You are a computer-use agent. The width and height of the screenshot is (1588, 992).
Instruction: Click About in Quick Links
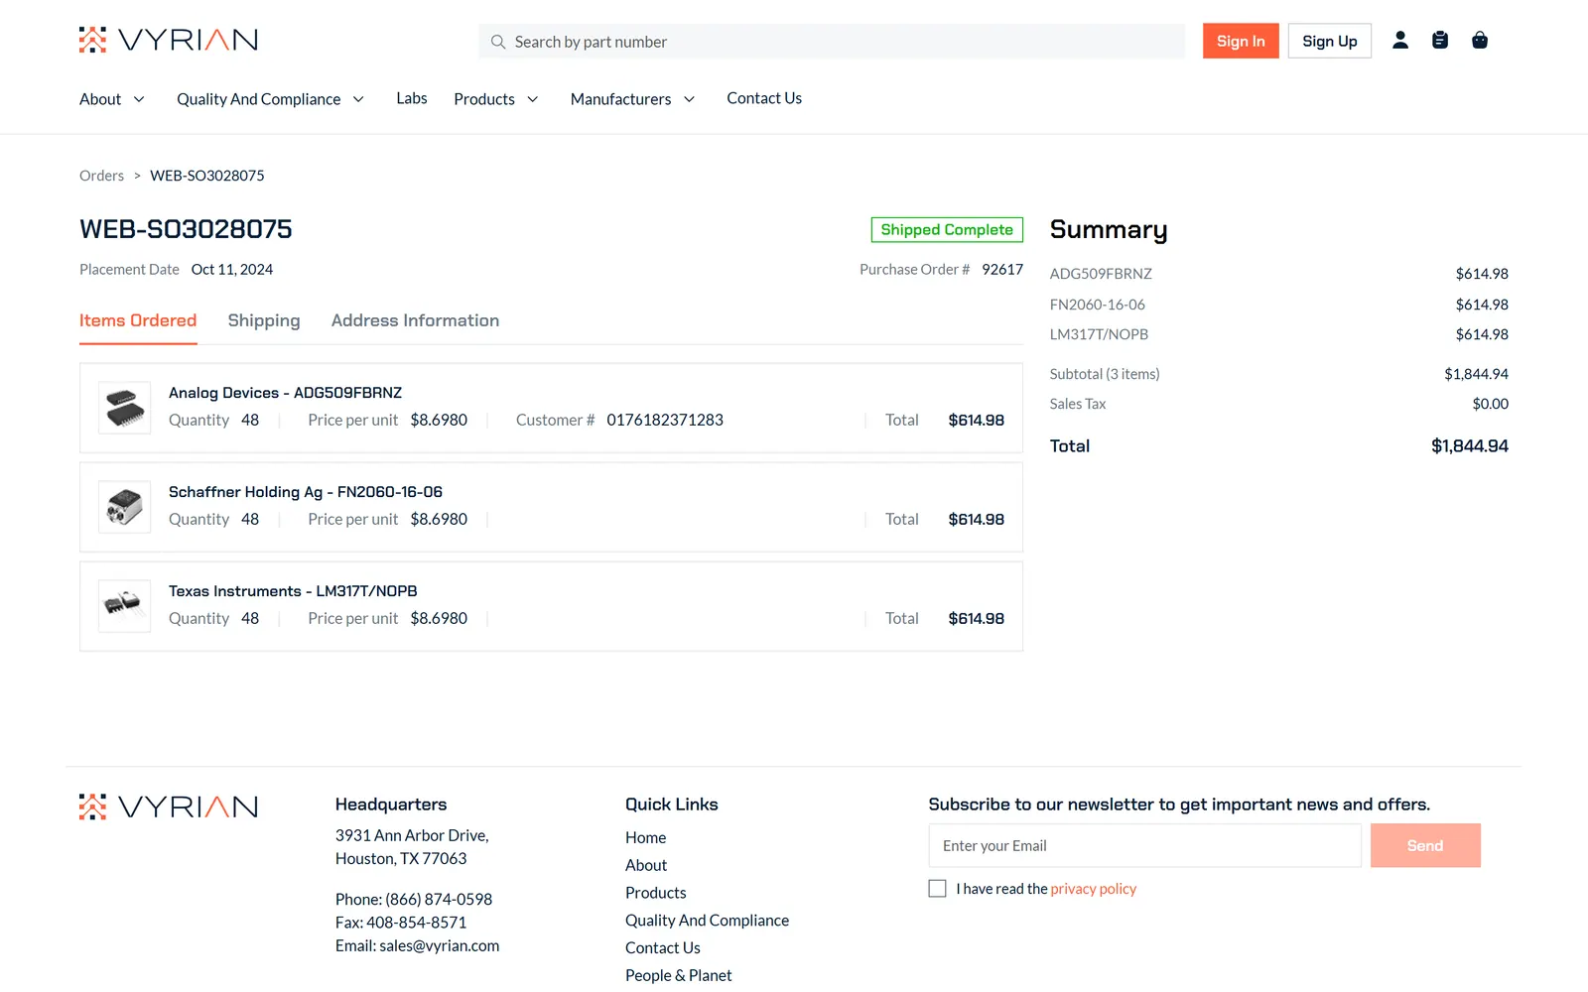(x=646, y=865)
